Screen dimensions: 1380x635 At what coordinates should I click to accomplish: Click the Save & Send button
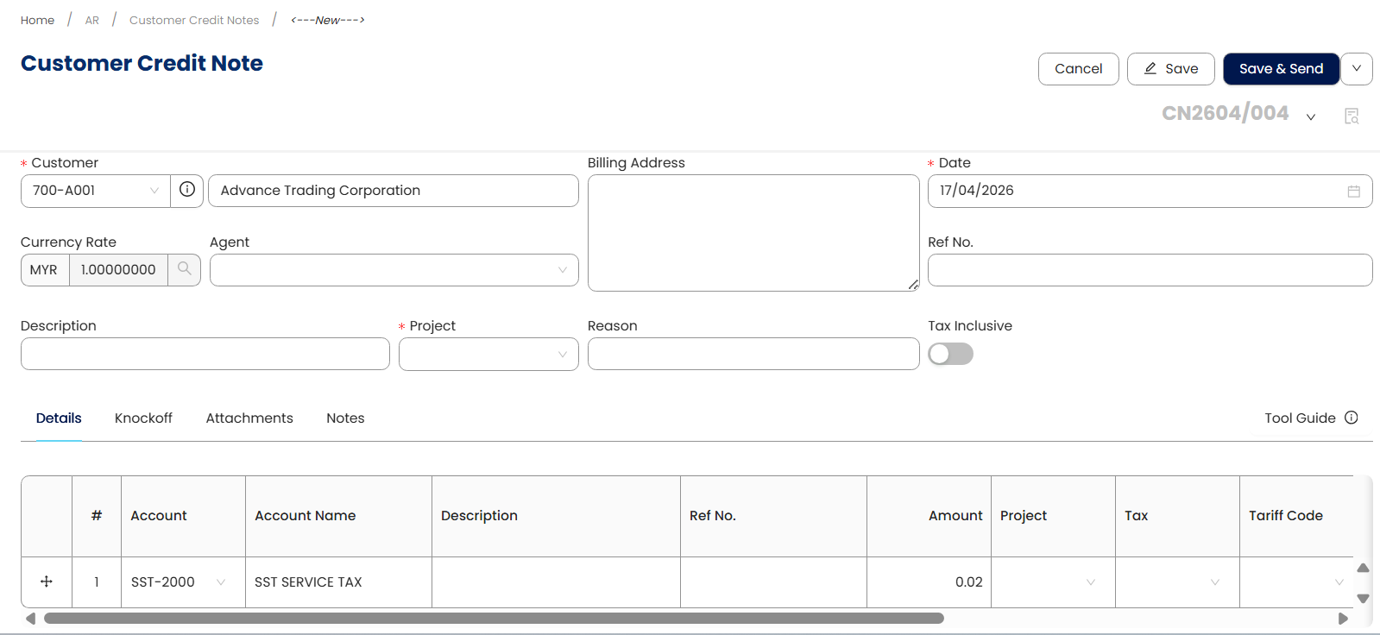[1281, 69]
